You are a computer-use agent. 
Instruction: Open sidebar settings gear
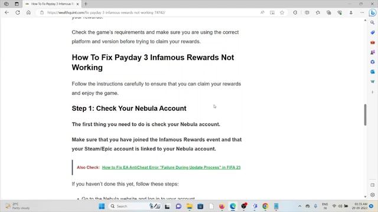[x=373, y=195]
